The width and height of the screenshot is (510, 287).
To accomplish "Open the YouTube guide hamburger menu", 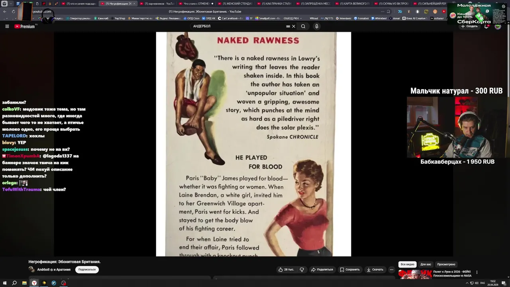I will (x=7, y=26).
